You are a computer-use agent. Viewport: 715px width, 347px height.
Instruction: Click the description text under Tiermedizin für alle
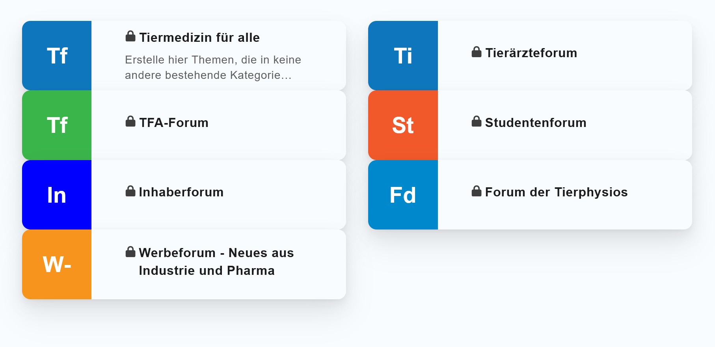213,67
